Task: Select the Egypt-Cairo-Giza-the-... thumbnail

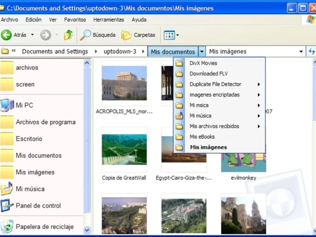Action: click(184, 160)
